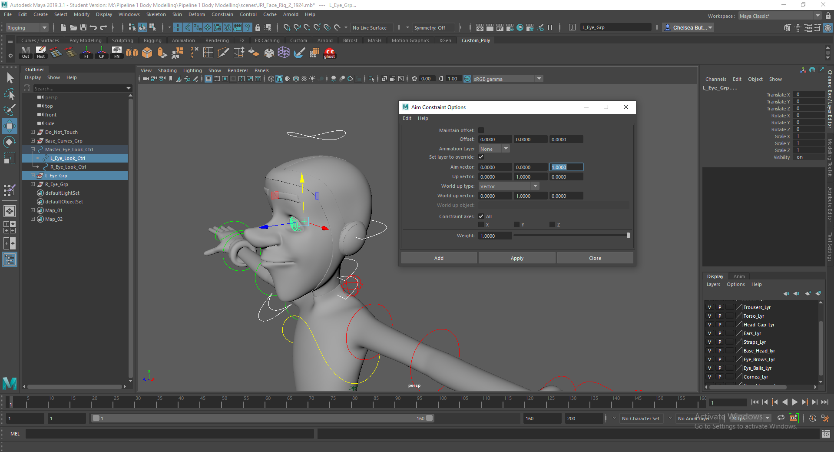Activate the Rotate Tool in the left toolbox

click(10, 142)
